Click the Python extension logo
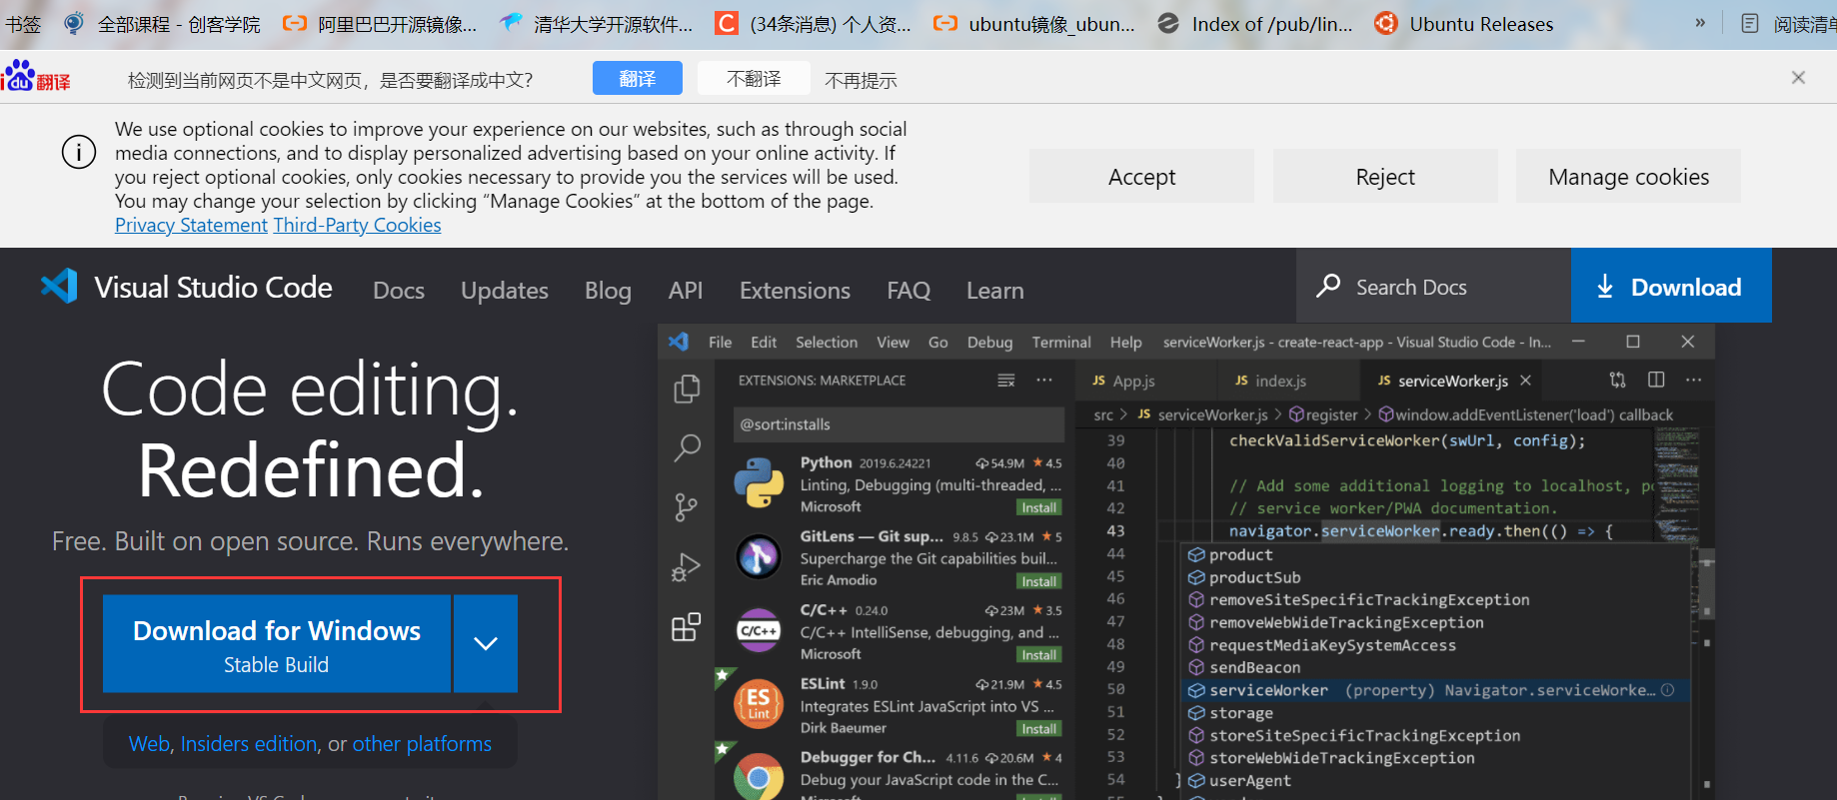 [759, 483]
